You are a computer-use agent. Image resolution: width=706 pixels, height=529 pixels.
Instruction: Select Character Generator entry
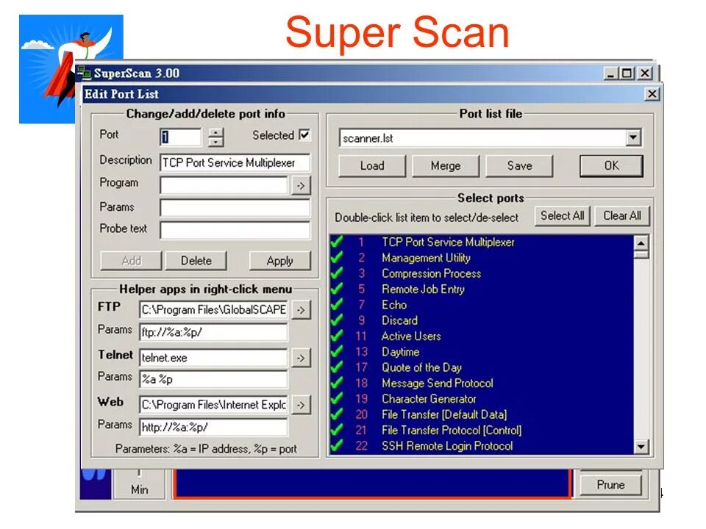pyautogui.click(x=482, y=399)
